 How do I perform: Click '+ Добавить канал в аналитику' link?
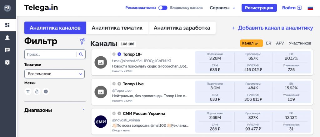click(x=272, y=28)
